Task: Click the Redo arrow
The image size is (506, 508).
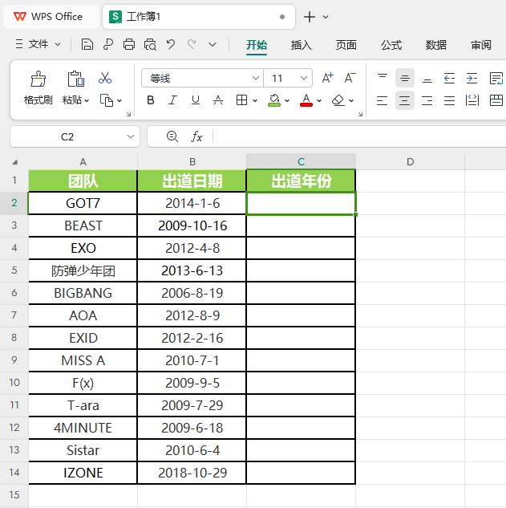Action: click(x=192, y=44)
